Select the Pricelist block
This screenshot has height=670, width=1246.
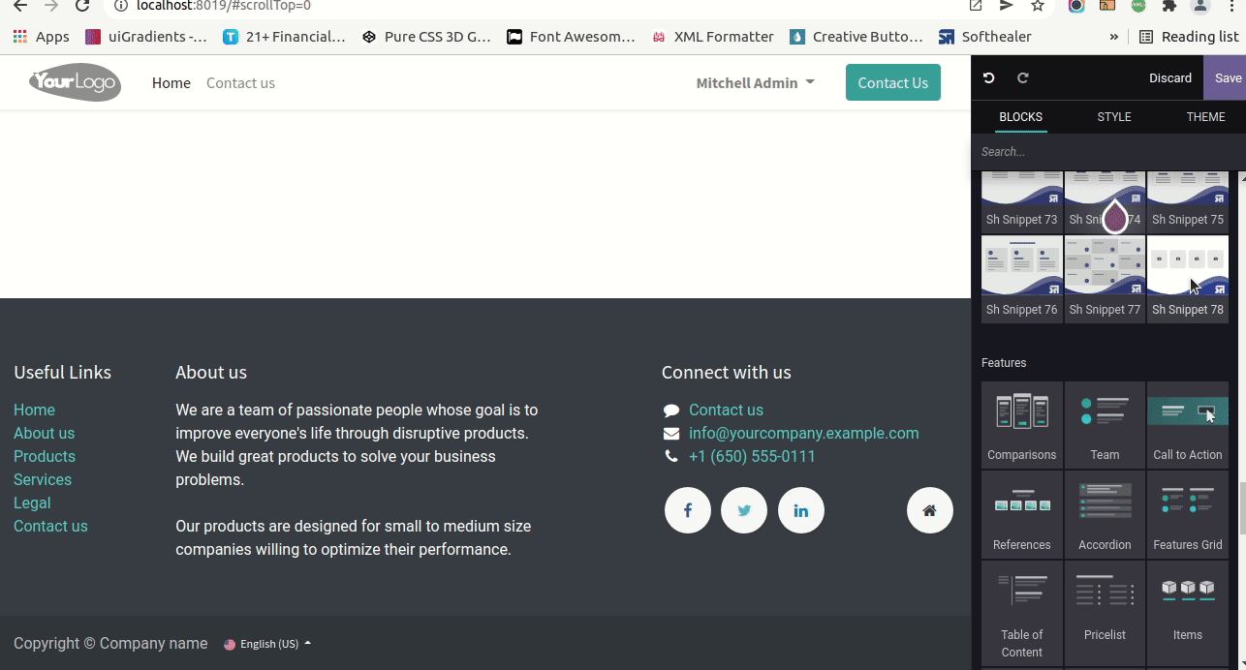coord(1105,614)
